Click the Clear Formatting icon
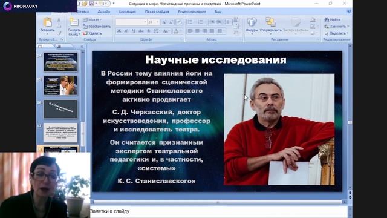The height and width of the screenshot is (218, 387). coord(180,22)
